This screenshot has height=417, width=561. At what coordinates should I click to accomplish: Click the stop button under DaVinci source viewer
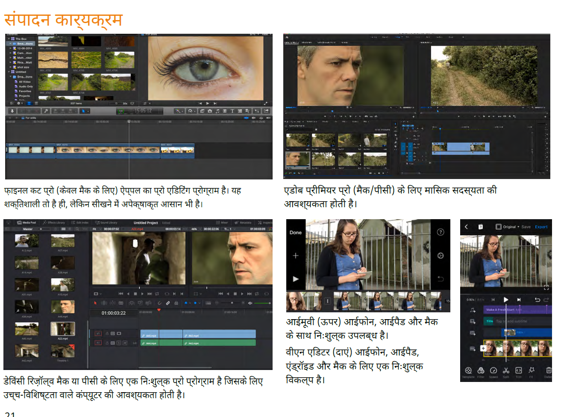pos(135,294)
